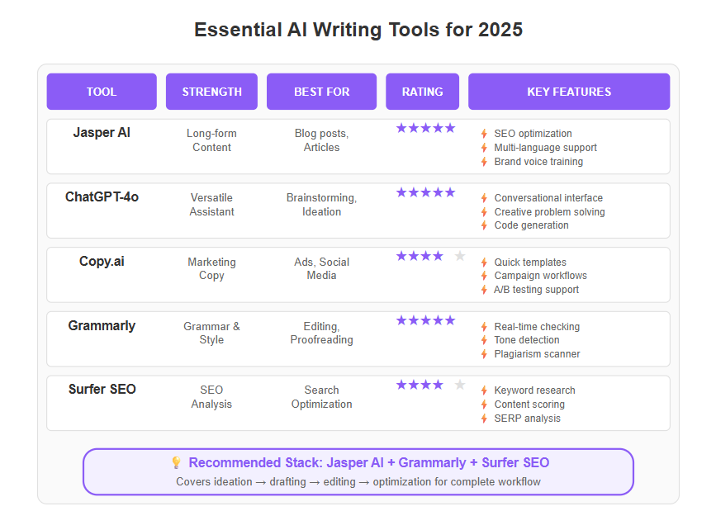
Task: Click the Essential AI Writing Tools title
Action: pyautogui.click(x=358, y=30)
